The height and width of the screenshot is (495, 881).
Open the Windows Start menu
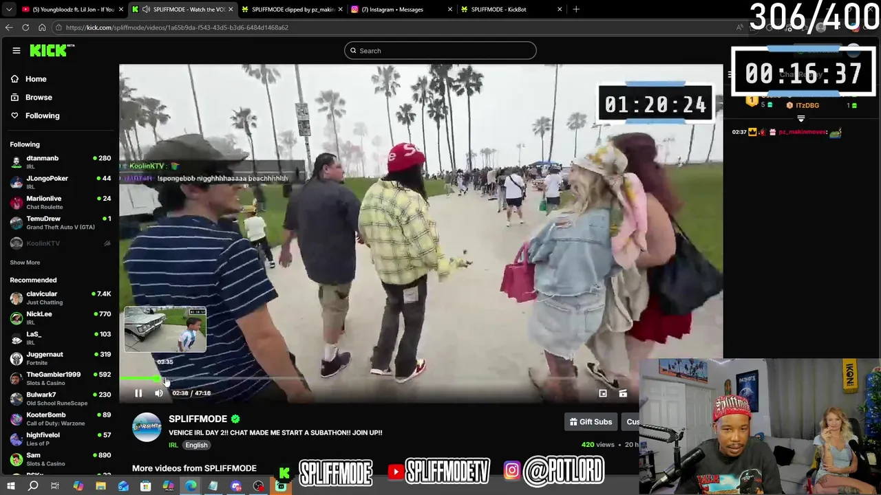(x=10, y=486)
